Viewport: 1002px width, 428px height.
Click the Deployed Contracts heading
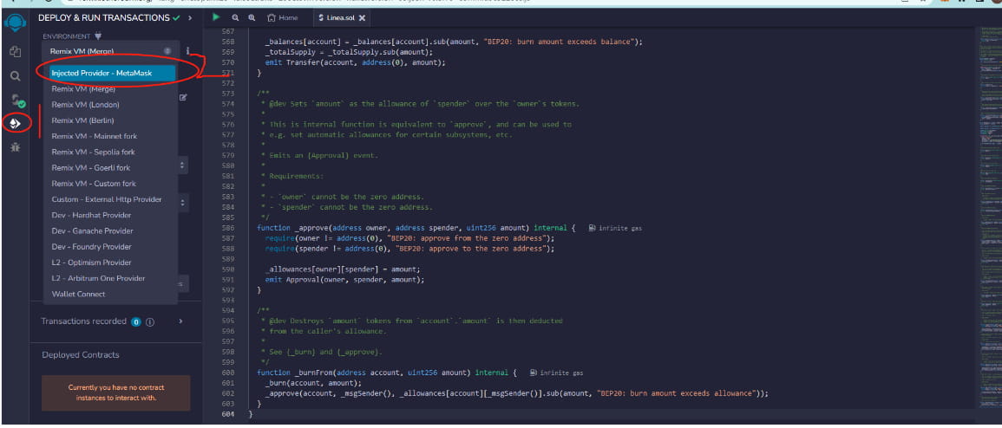(x=81, y=355)
